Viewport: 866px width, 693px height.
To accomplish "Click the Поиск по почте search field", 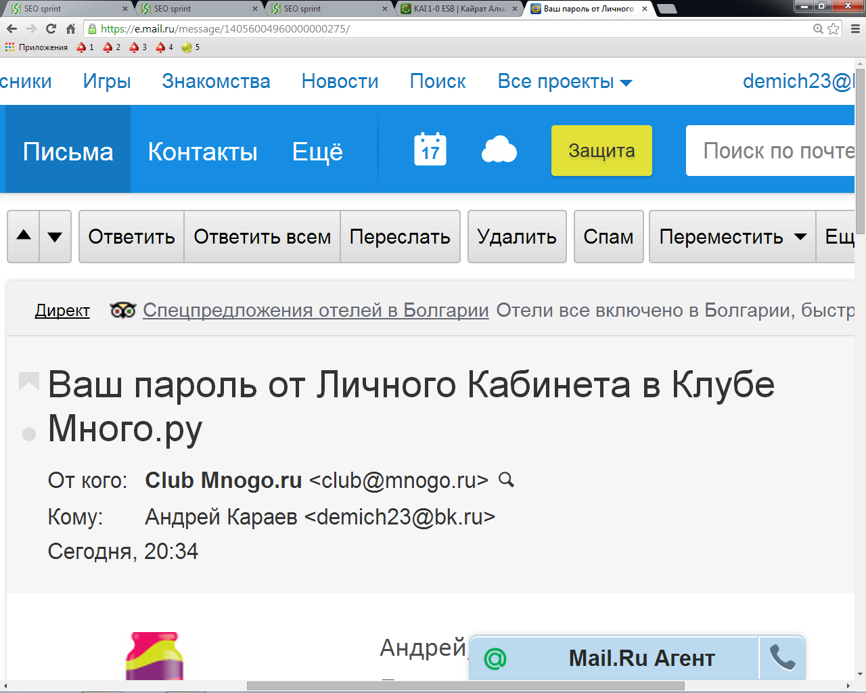I will pyautogui.click(x=771, y=150).
